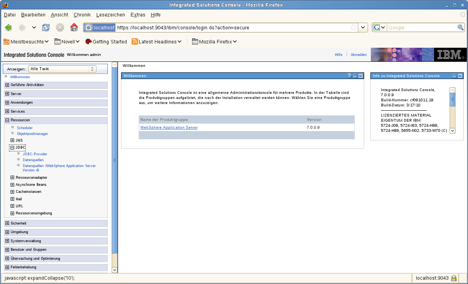Screen dimensions: 468x284
Task: Open the Lesezeichen menu
Action: pos(111,14)
